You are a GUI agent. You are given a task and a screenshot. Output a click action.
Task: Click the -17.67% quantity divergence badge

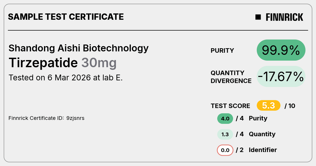point(281,76)
